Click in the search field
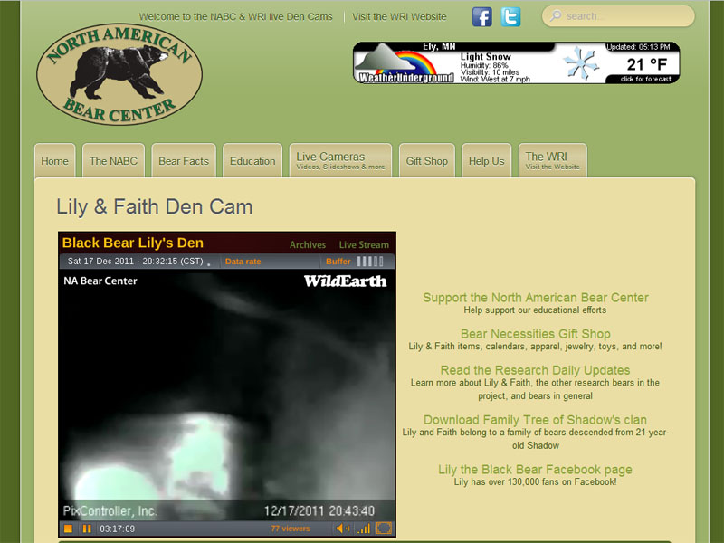 624,16
